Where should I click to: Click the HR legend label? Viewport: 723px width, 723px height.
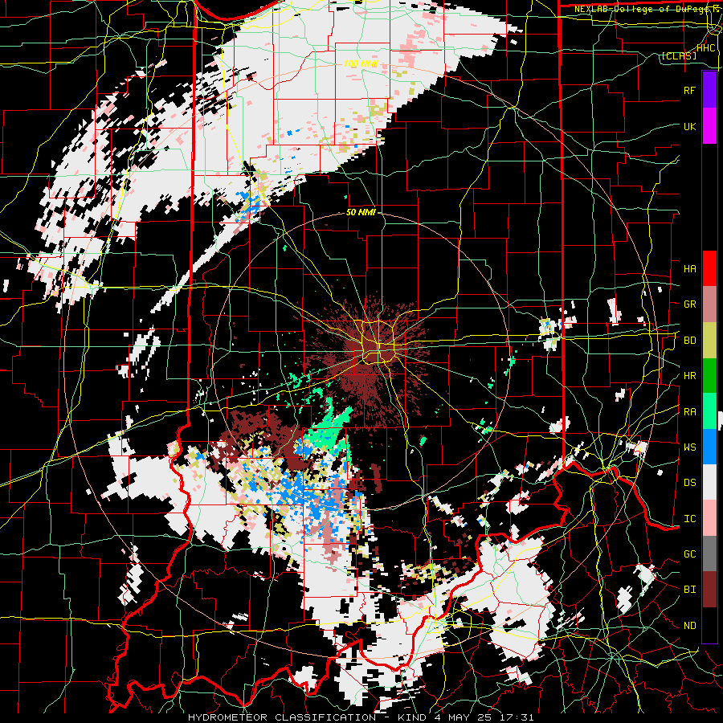point(689,376)
